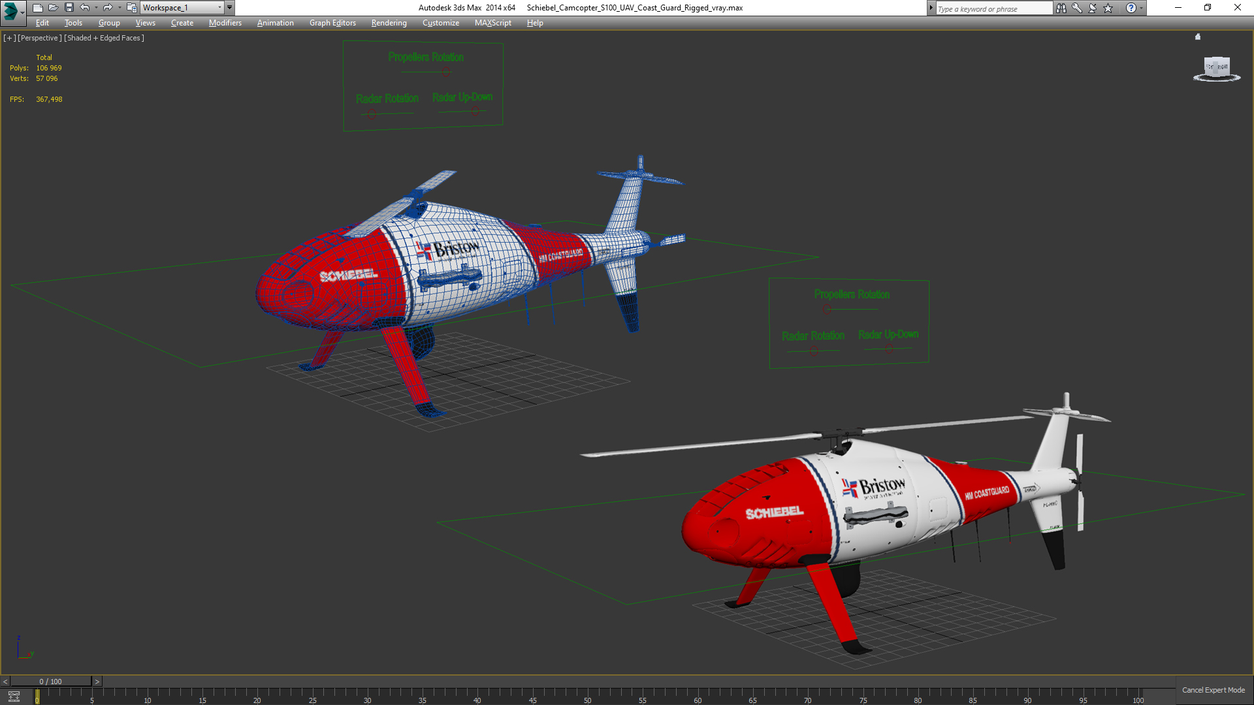
Task: Click the binoculars search icon
Action: pyautogui.click(x=1061, y=8)
